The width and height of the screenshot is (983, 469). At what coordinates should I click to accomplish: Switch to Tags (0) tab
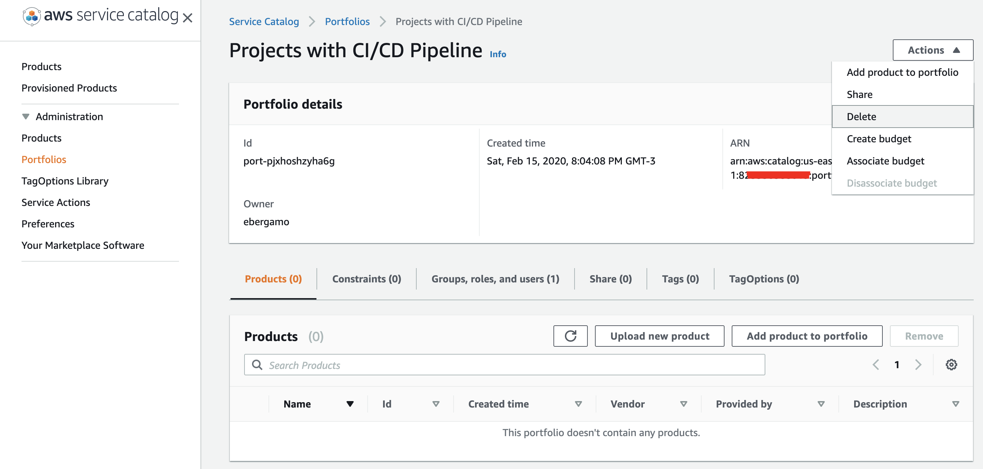click(x=680, y=279)
